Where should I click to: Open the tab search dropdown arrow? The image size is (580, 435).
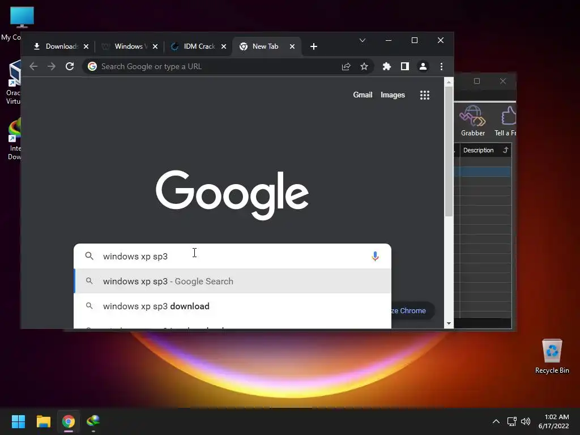click(362, 40)
